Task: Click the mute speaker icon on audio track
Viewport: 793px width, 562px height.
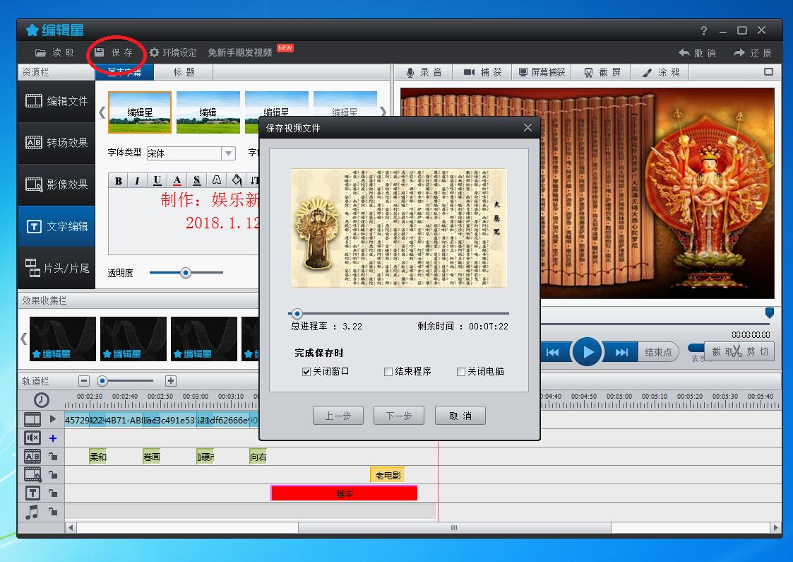Action: click(33, 438)
